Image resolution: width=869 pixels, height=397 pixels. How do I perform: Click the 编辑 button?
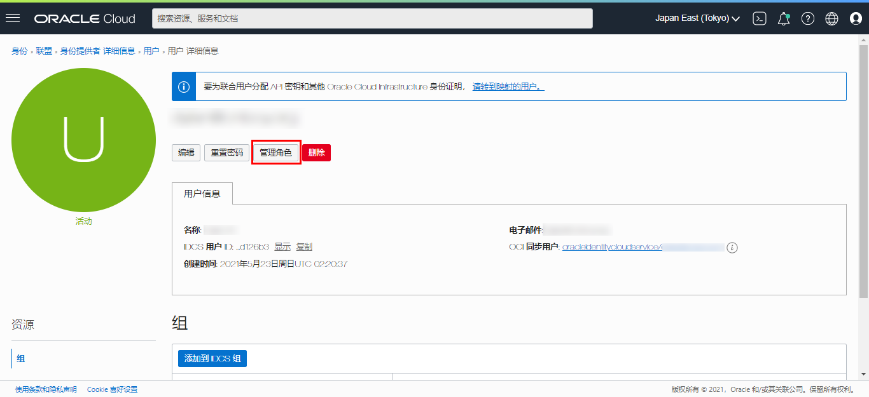point(186,152)
